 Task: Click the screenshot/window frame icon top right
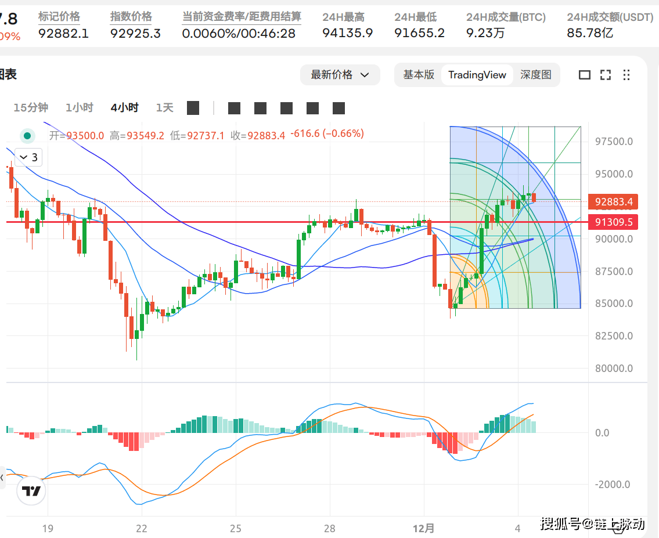585,75
